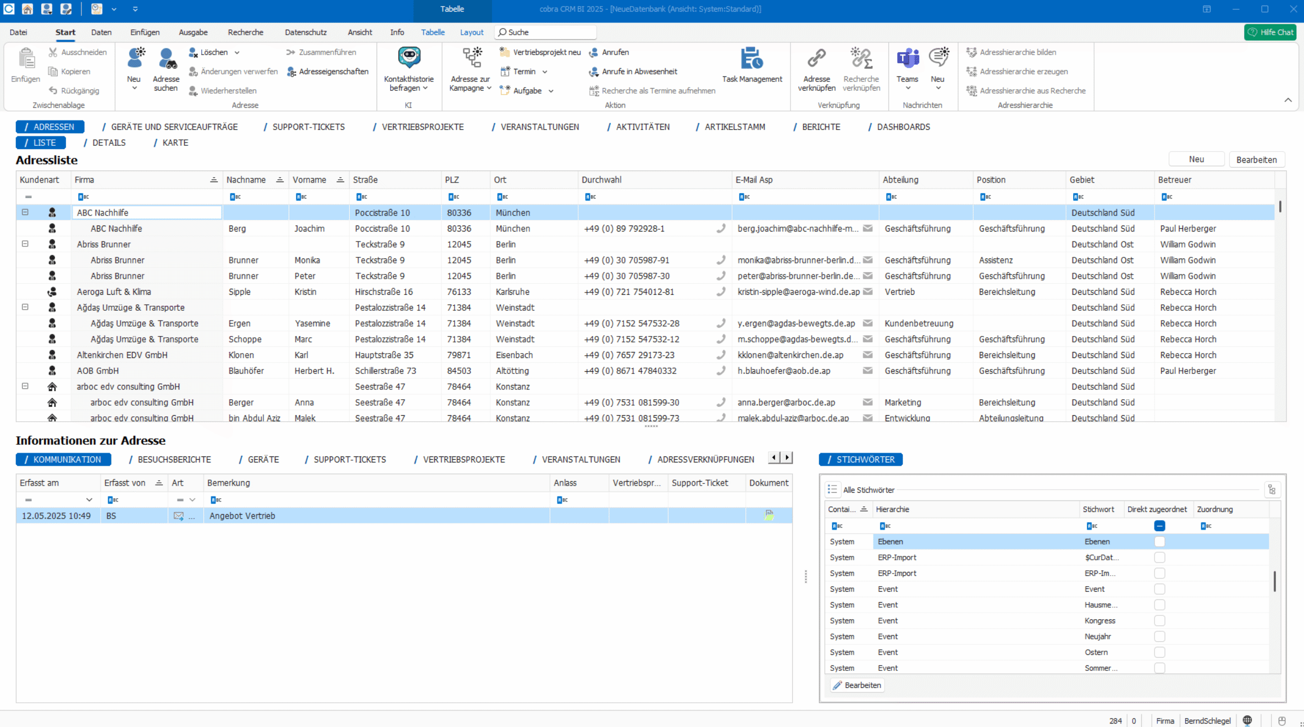
Task: Open Adresse suchen binoculars icon
Action: 166,58
